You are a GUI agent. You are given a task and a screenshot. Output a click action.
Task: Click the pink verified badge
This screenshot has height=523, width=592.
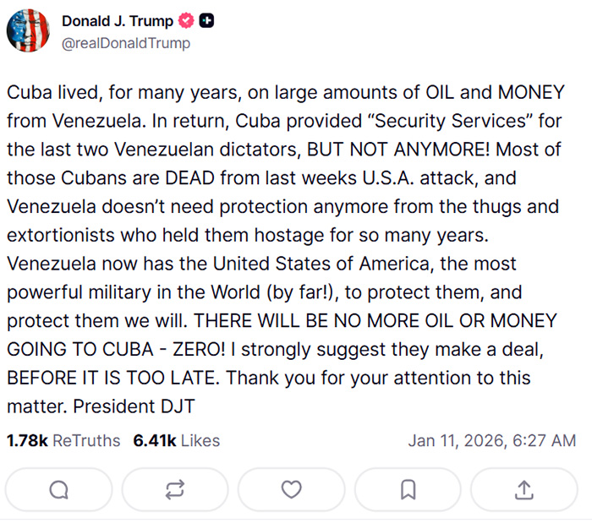click(x=185, y=23)
